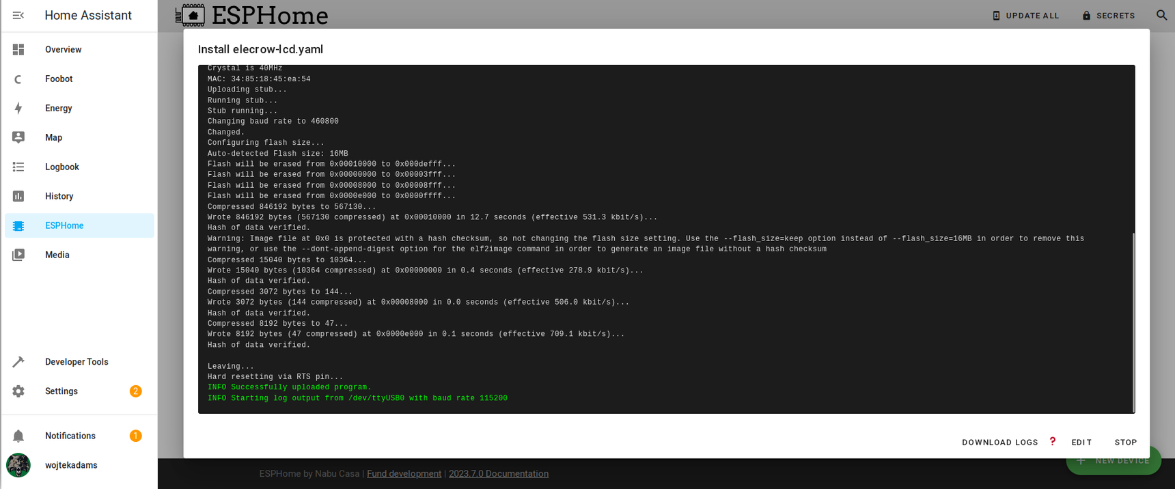Click the Map sidebar icon
This screenshot has height=489, width=1175.
pyautogui.click(x=18, y=137)
